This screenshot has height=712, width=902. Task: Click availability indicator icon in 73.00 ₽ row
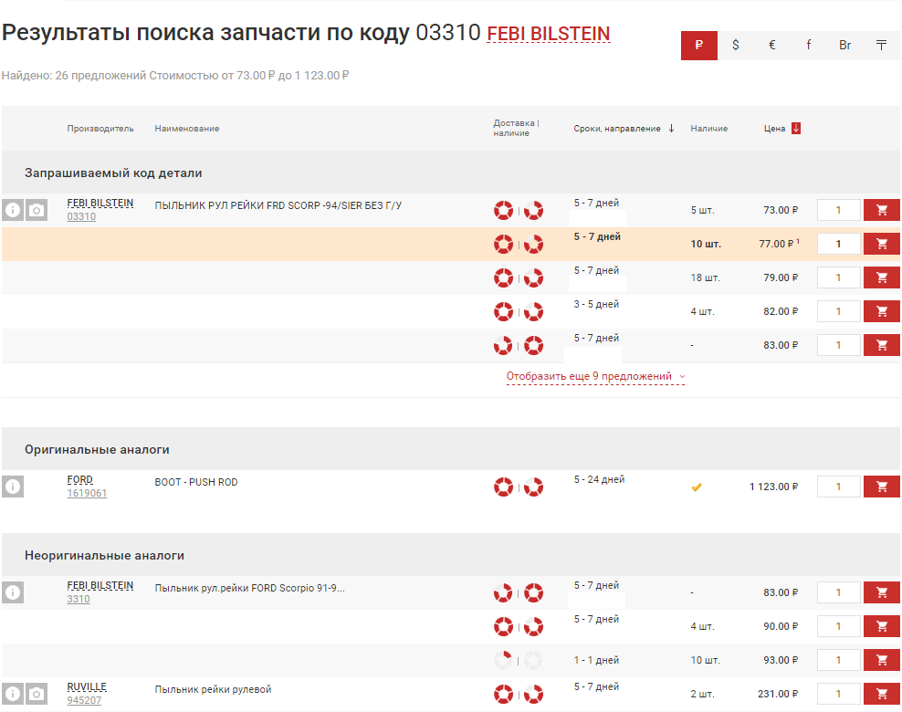pyautogui.click(x=533, y=211)
